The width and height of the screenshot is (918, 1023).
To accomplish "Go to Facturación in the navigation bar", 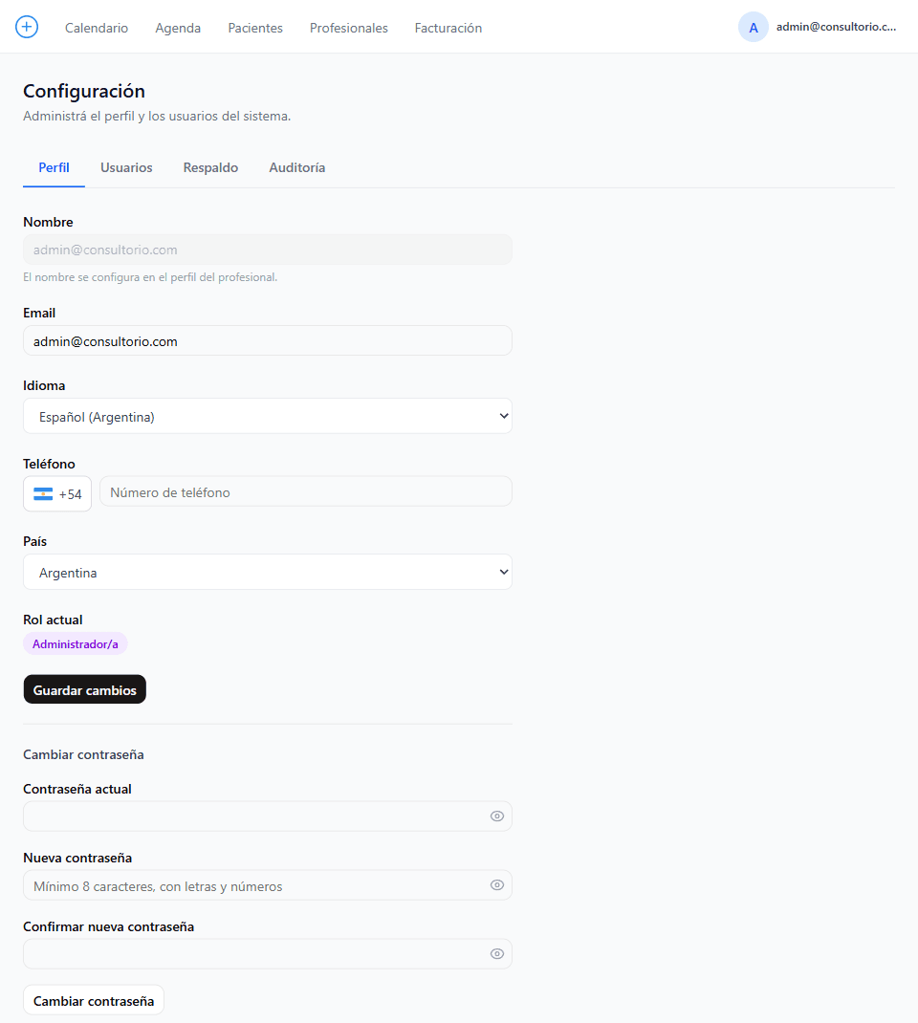I will point(448,28).
